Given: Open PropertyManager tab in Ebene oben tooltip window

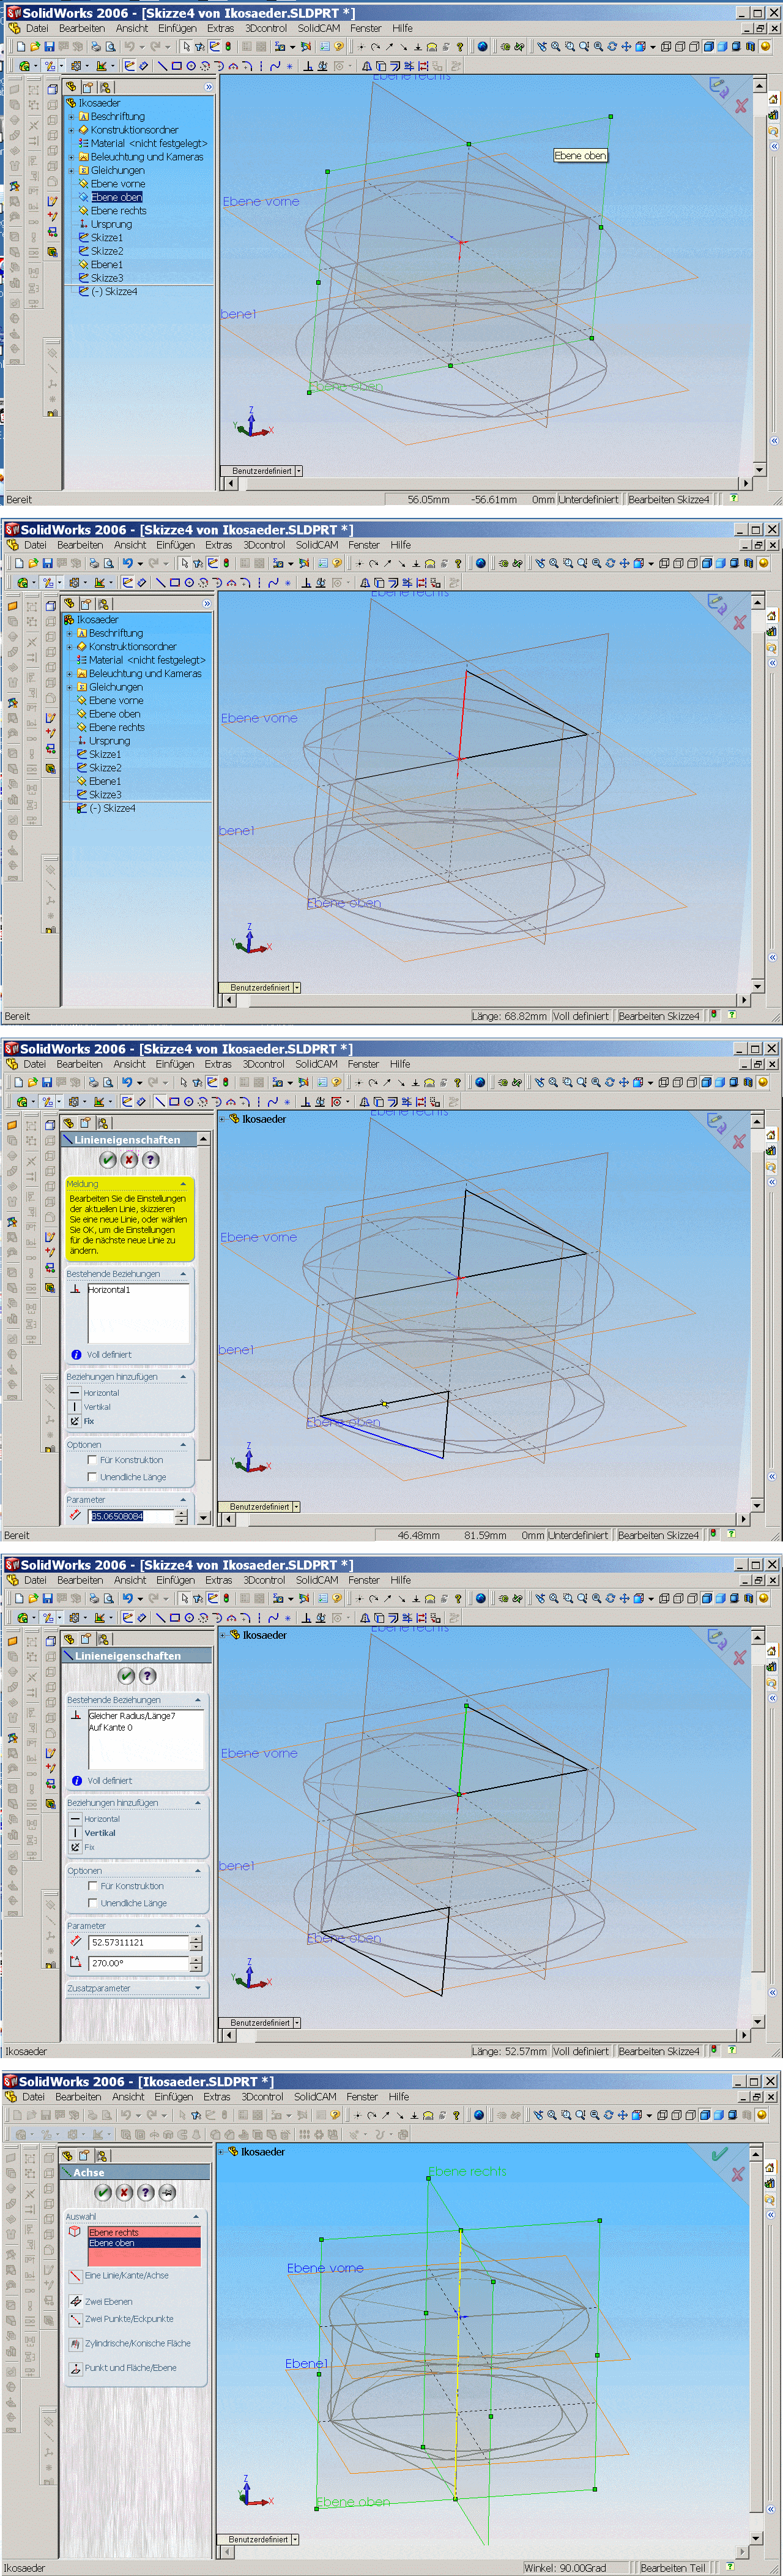Looking at the screenshot, I should (88, 88).
